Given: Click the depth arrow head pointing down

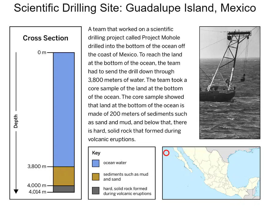Looking at the screenshot, I should [x=16, y=191].
